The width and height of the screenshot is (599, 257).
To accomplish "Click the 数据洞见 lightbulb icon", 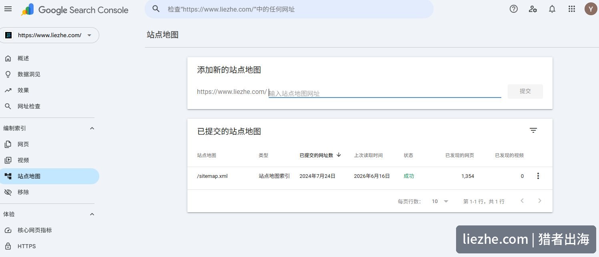I will [8, 74].
